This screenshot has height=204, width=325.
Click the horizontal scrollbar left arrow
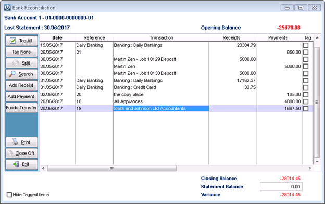pos(43,168)
